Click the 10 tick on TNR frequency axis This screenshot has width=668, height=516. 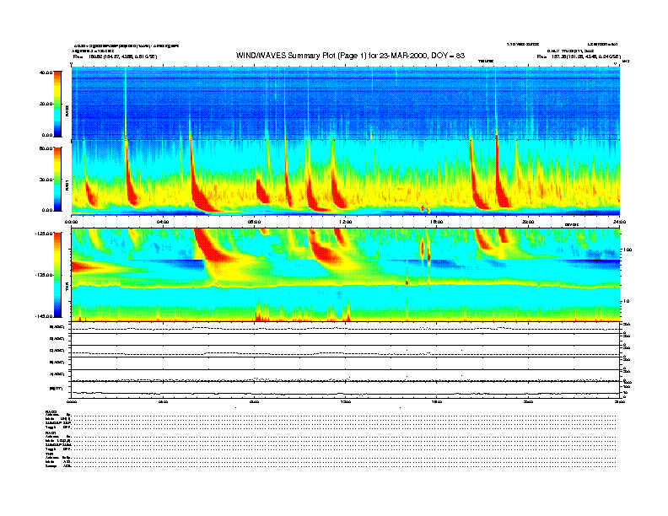(628, 302)
